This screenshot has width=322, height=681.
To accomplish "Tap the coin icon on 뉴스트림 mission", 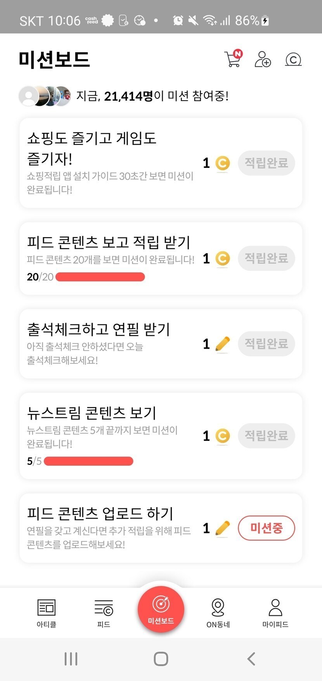I will pyautogui.click(x=223, y=436).
